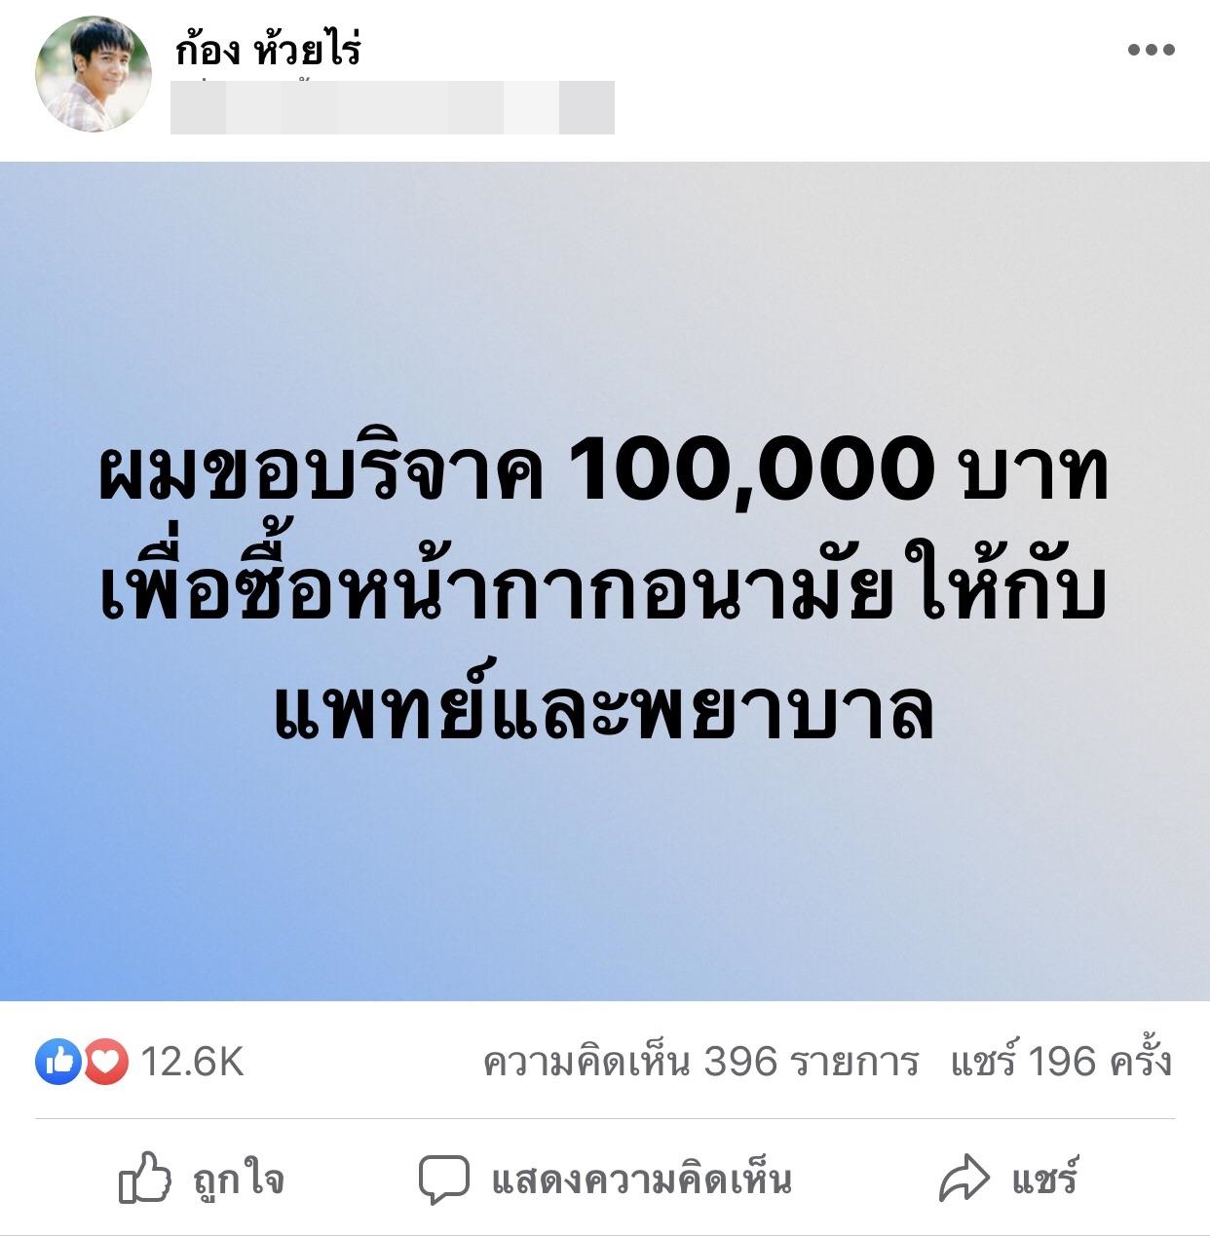1210x1236 pixels.
Task: Click the รายการ word in the comment count
Action: coord(854,1061)
